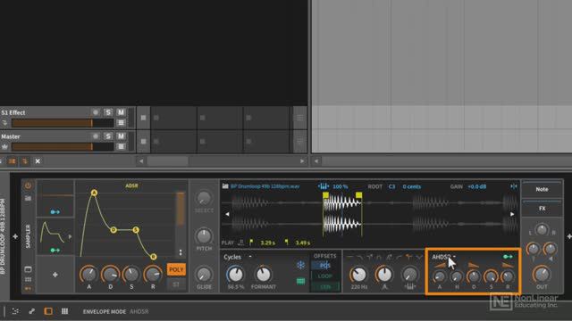
Task: Open the FX chain tab
Action: pyautogui.click(x=542, y=208)
